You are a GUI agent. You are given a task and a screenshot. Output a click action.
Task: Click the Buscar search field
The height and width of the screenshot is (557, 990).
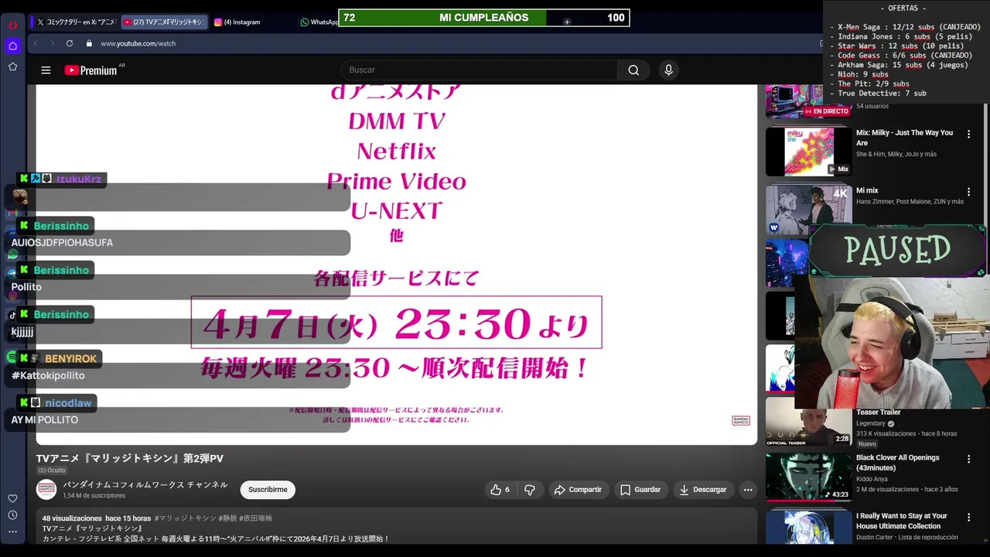coord(480,70)
